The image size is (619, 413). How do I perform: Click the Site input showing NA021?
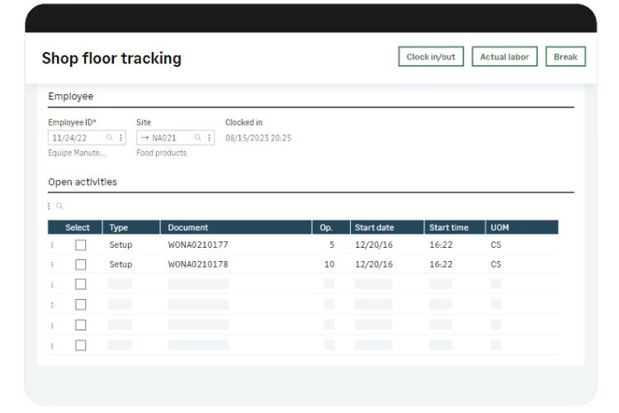[169, 138]
